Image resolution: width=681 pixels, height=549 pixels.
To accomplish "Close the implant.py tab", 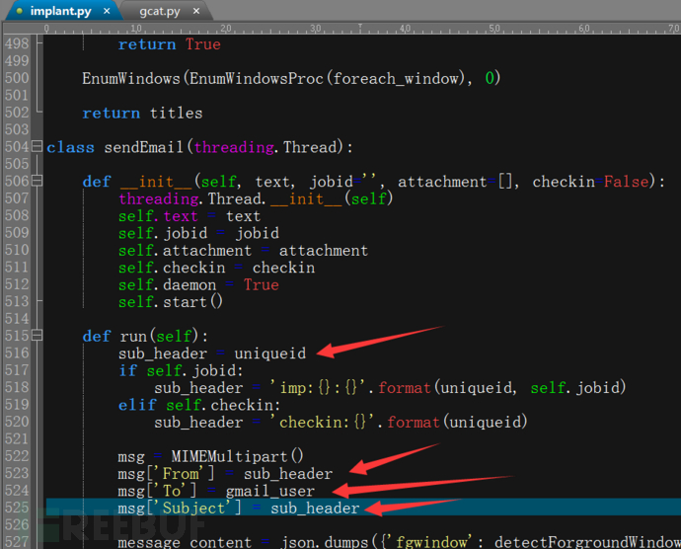I will [107, 11].
